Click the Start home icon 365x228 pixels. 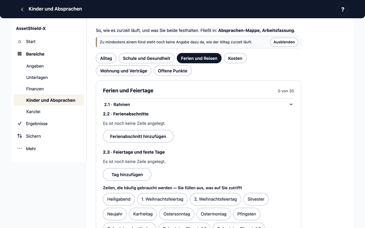(x=20, y=42)
